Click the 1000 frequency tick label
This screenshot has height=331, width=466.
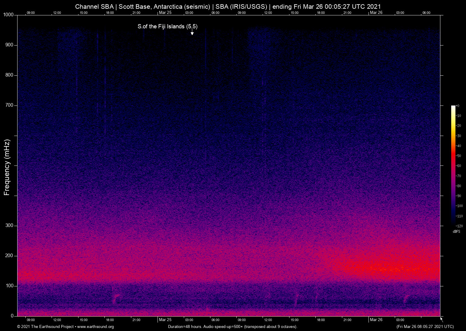[8, 15]
